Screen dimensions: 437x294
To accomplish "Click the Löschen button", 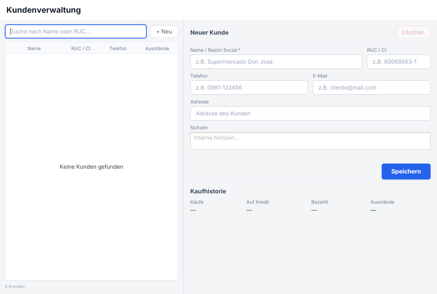I will [413, 32].
